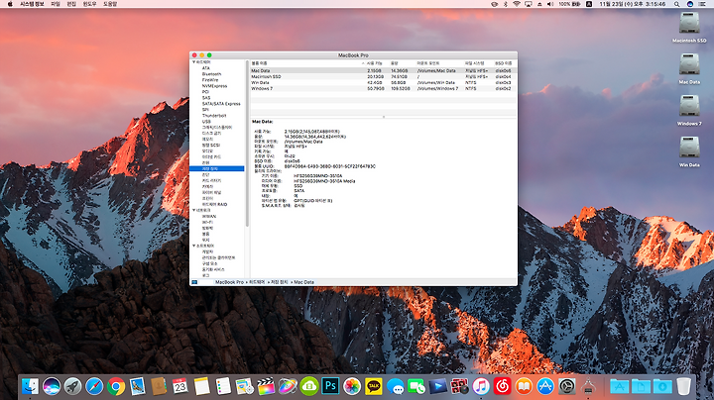Viewport: 714px width, 400px height.
Task: Sort by volume name column header
Action: point(307,63)
